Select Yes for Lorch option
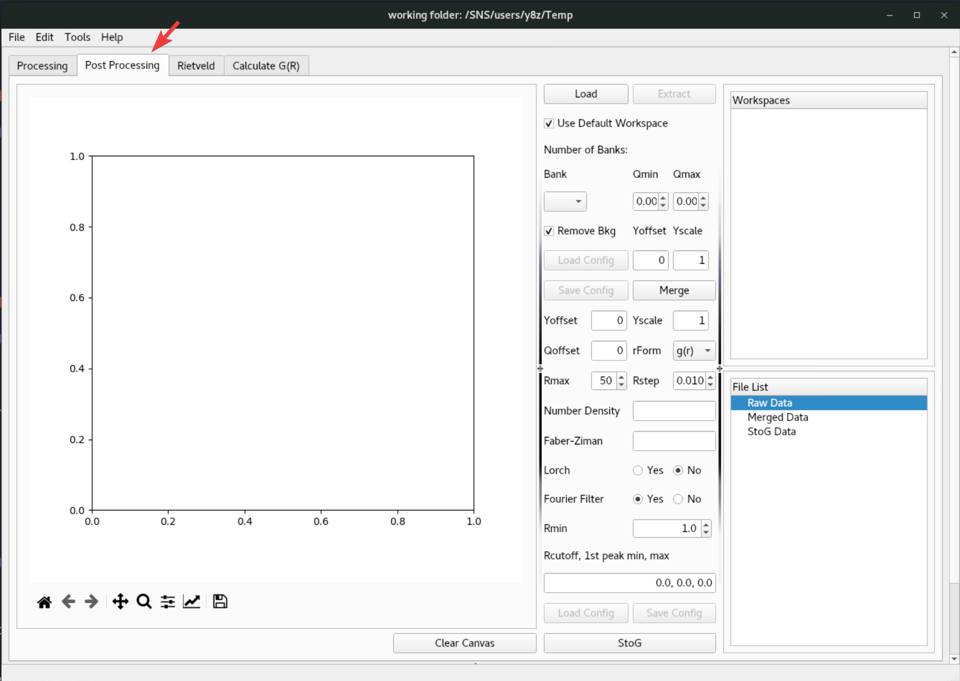Screen dimensions: 960x681 tap(638, 470)
